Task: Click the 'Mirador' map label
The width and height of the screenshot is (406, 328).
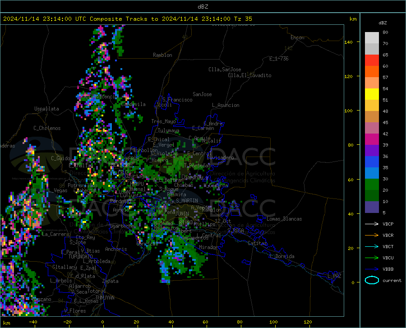Action: tap(208, 247)
